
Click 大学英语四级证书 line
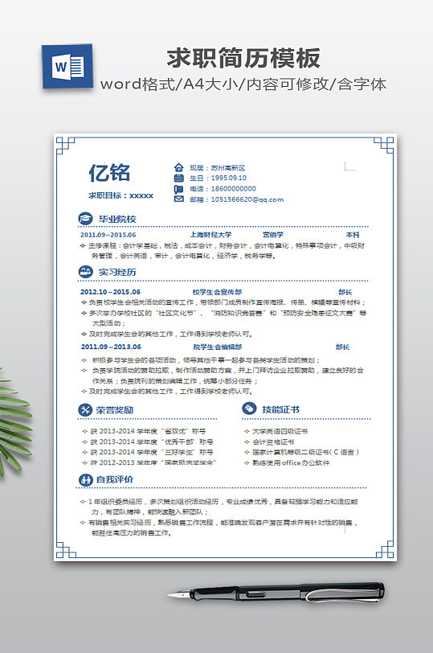[x=276, y=431]
